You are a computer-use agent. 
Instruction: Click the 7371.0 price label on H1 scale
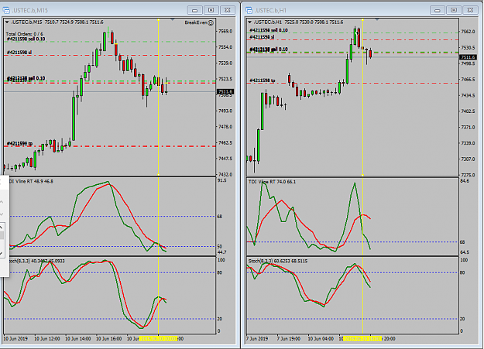468,127
